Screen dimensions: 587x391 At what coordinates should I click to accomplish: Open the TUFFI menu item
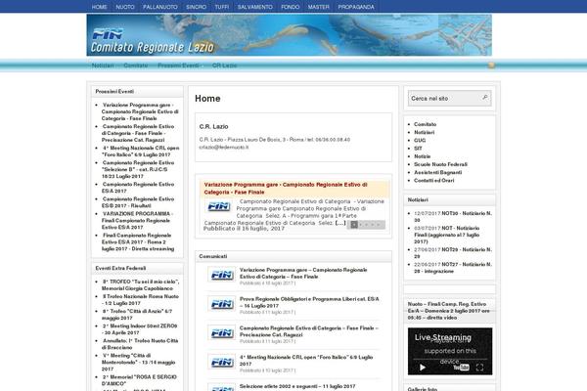coord(222,7)
